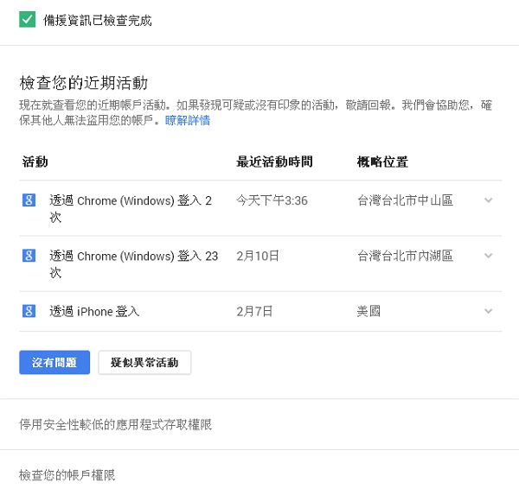
Task: Click the 今天下午3:36 activity time
Action: (272, 200)
